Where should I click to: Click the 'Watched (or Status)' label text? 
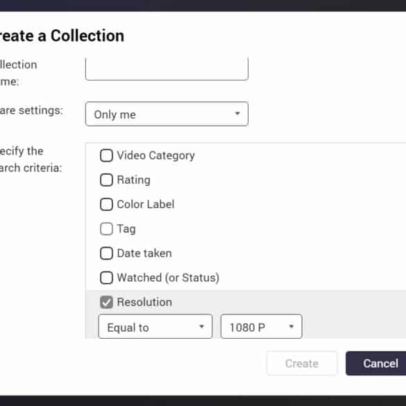168,278
